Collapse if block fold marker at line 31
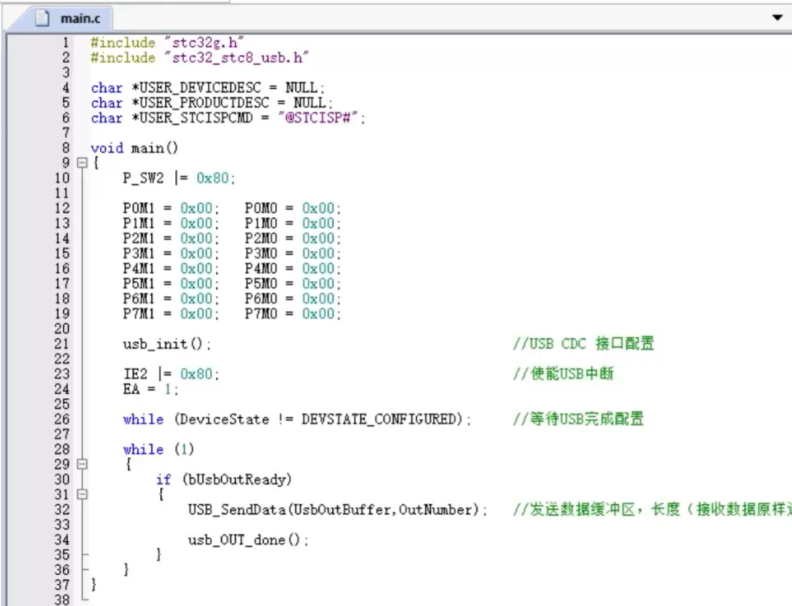Screen dimensions: 792x606 tap(82, 495)
